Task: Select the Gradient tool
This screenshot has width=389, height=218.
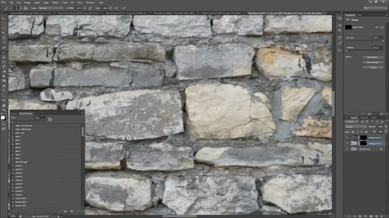Action: click(x=4, y=71)
